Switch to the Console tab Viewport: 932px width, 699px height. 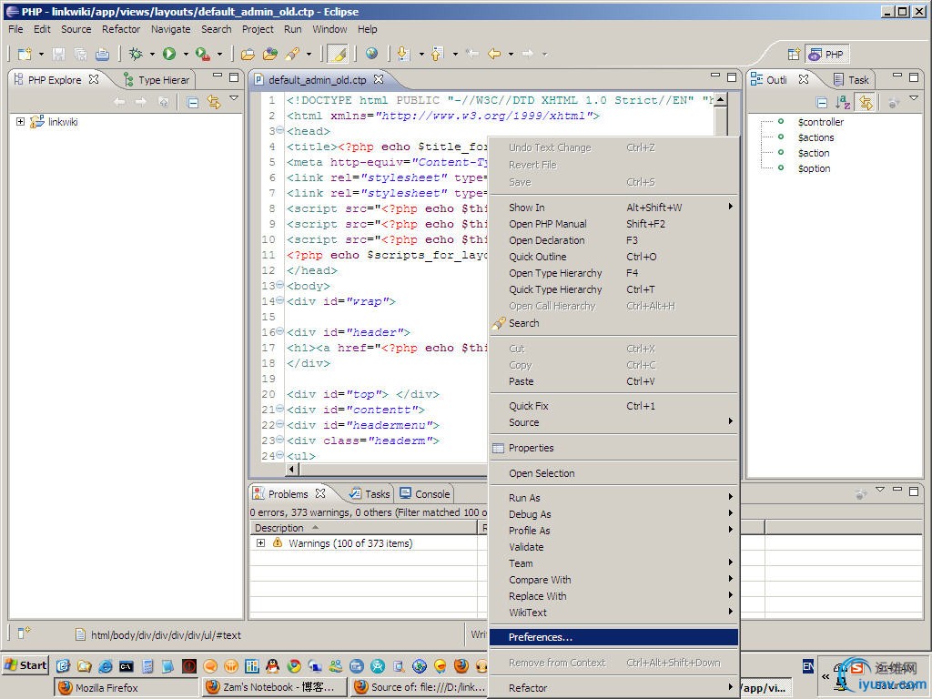pyautogui.click(x=425, y=494)
